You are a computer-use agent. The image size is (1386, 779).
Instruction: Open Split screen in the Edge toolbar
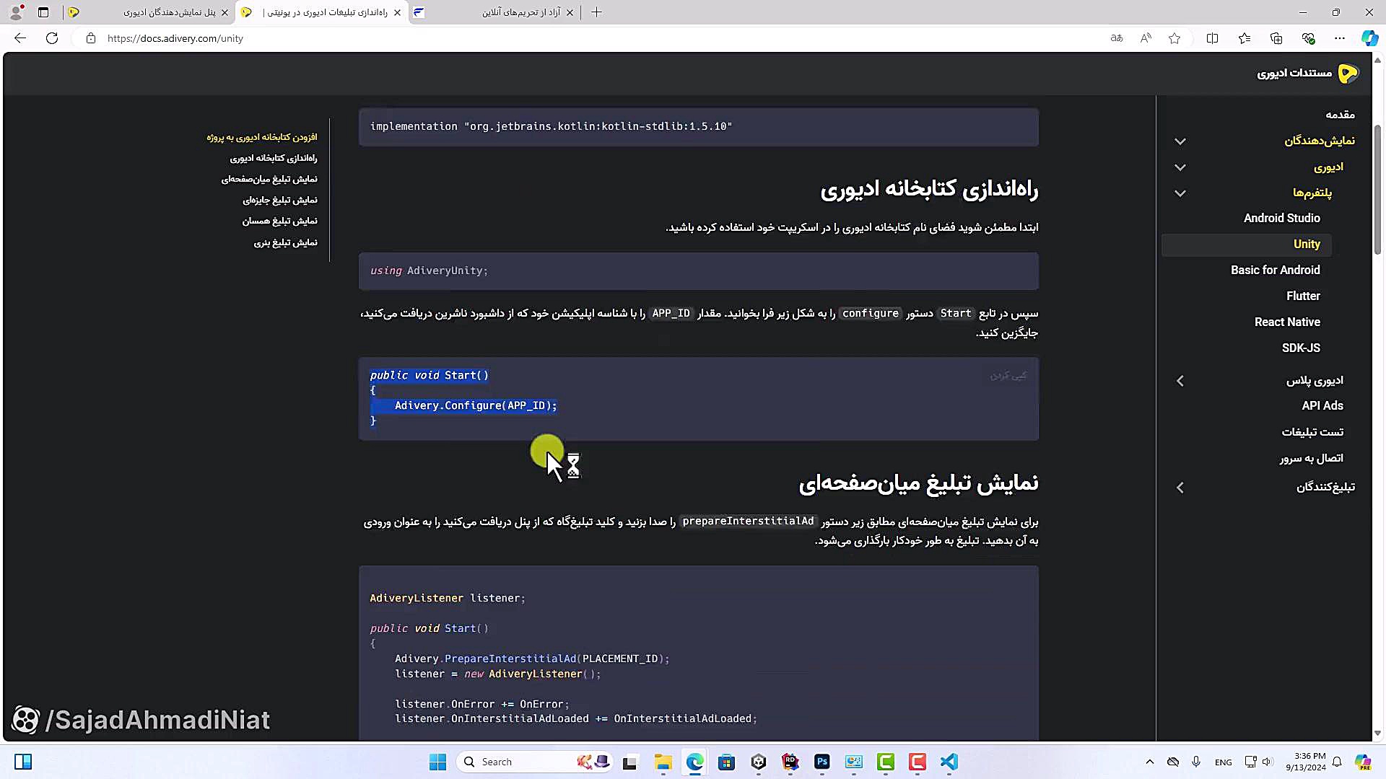click(1212, 38)
